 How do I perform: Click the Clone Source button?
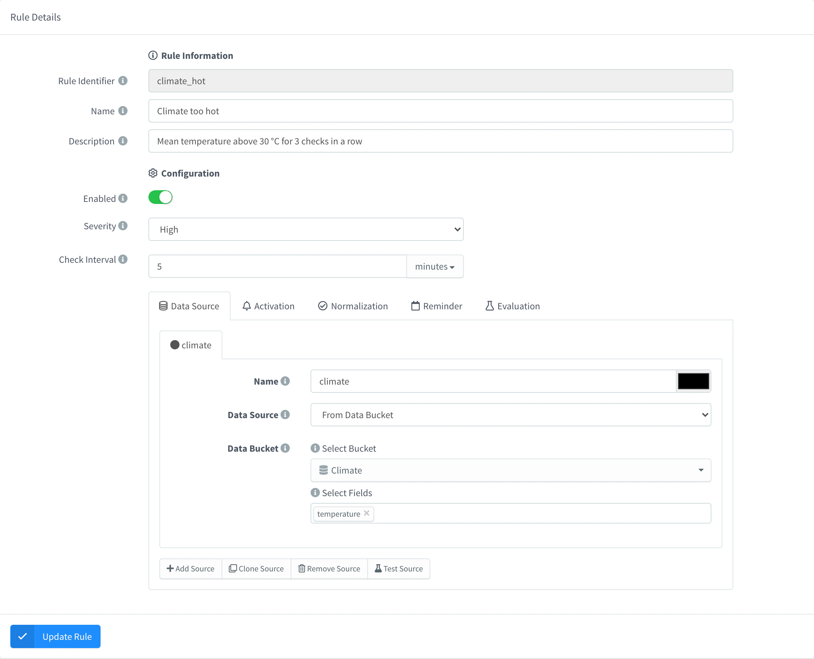256,568
